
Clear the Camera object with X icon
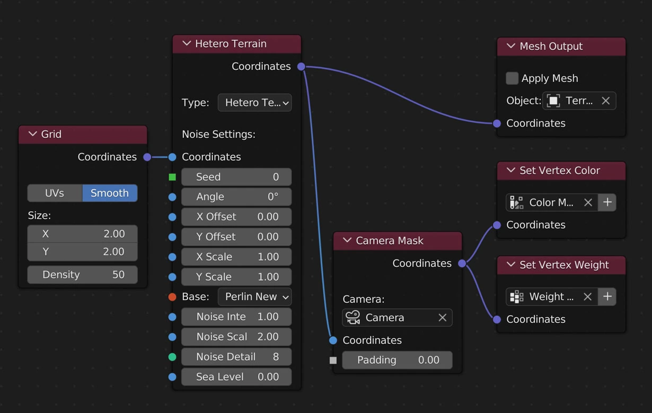[442, 318]
